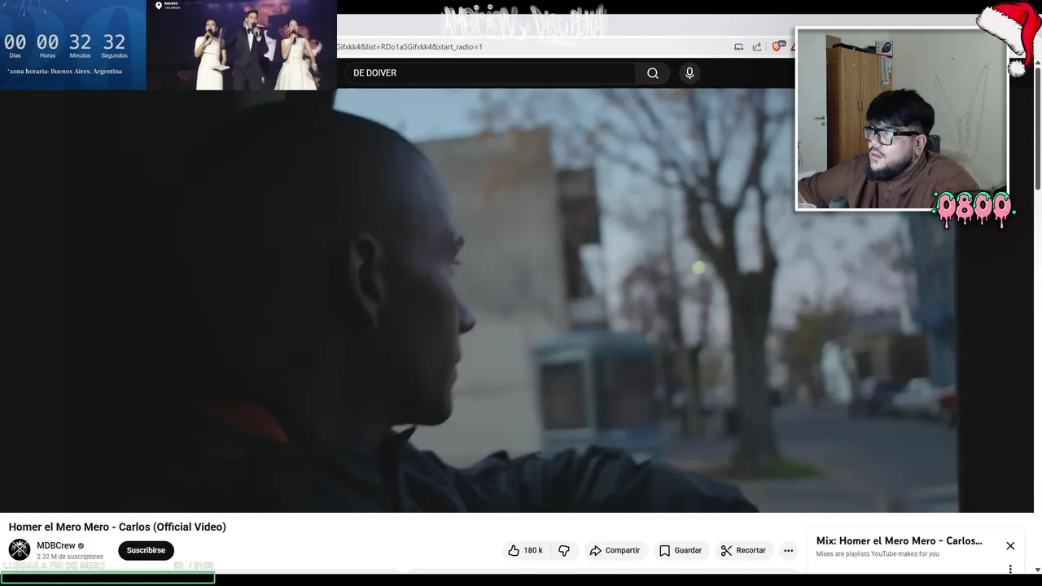Click the scrollbar down arrow
The image size is (1042, 586).
tap(1037, 570)
